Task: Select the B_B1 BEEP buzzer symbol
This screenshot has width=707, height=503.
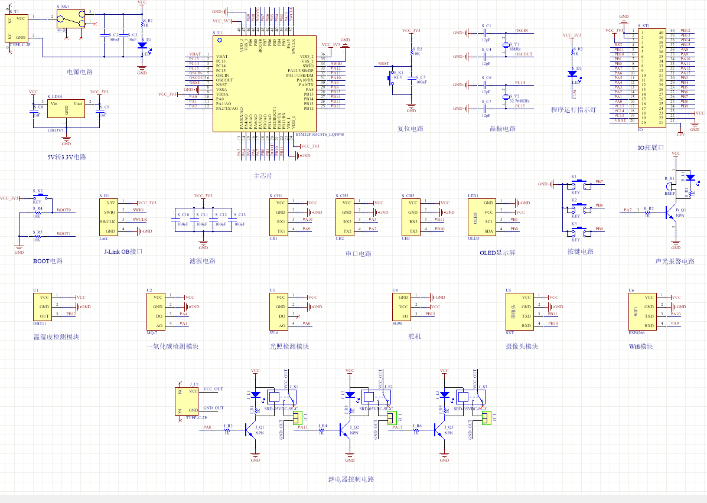Action: 670,186
